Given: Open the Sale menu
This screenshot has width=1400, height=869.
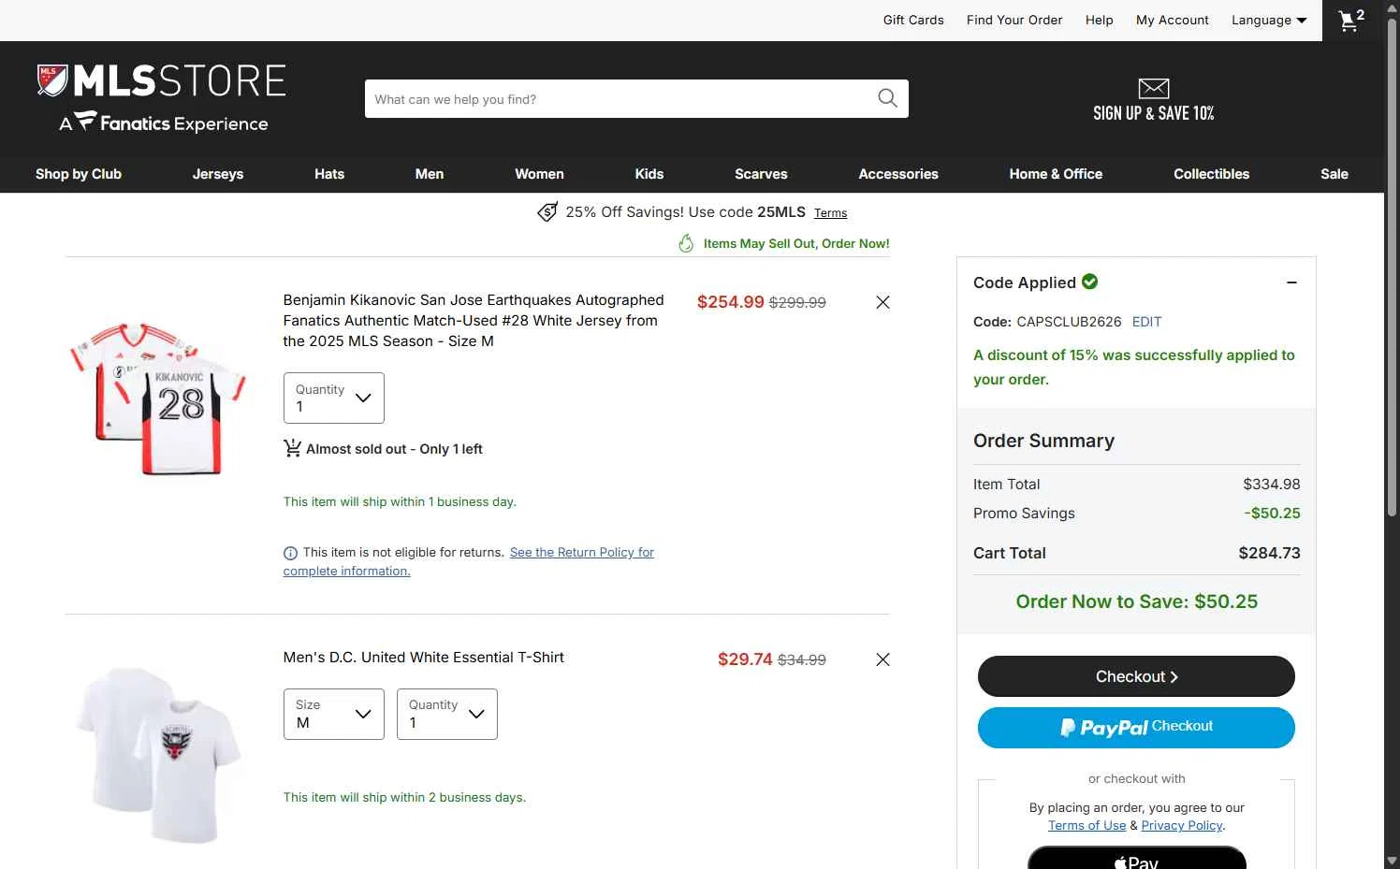Looking at the screenshot, I should (x=1334, y=174).
